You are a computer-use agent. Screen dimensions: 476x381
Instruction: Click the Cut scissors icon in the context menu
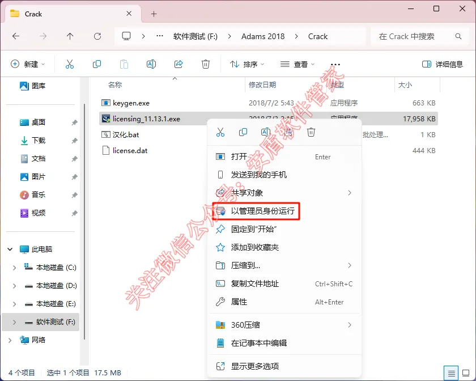[x=220, y=132]
